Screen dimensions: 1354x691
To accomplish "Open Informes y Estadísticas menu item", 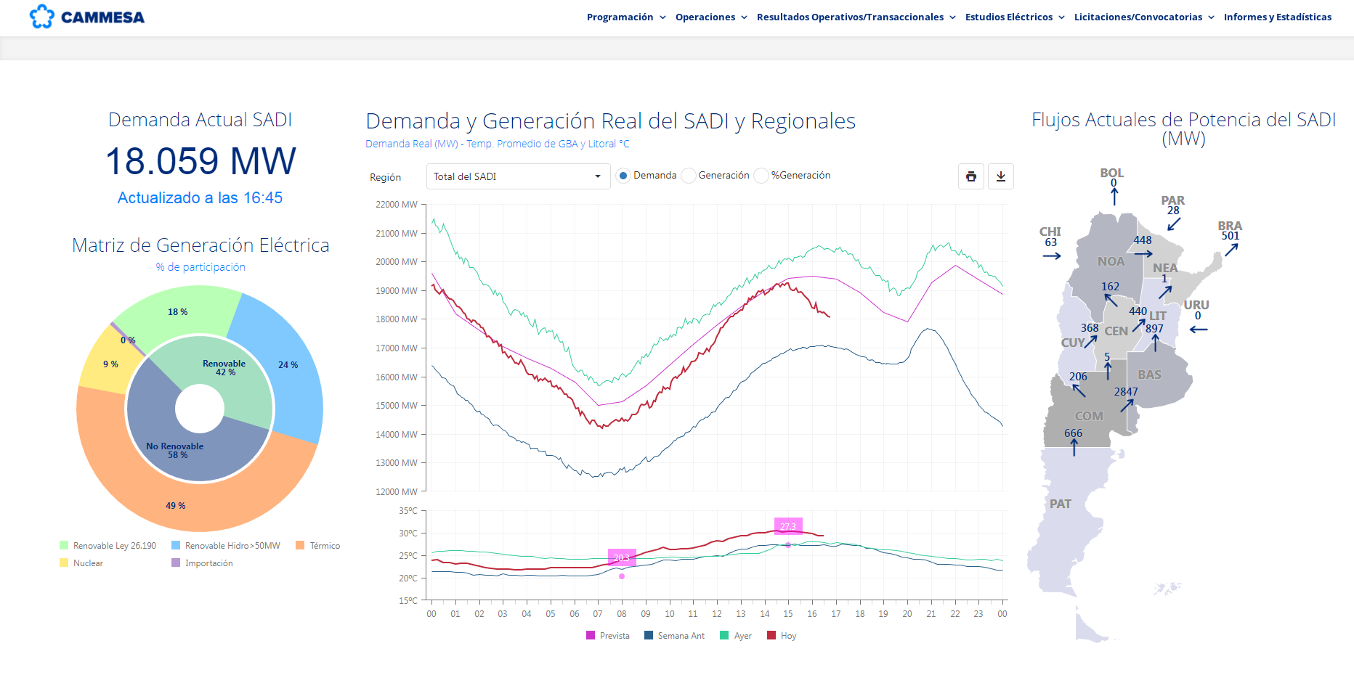I will click(1277, 17).
